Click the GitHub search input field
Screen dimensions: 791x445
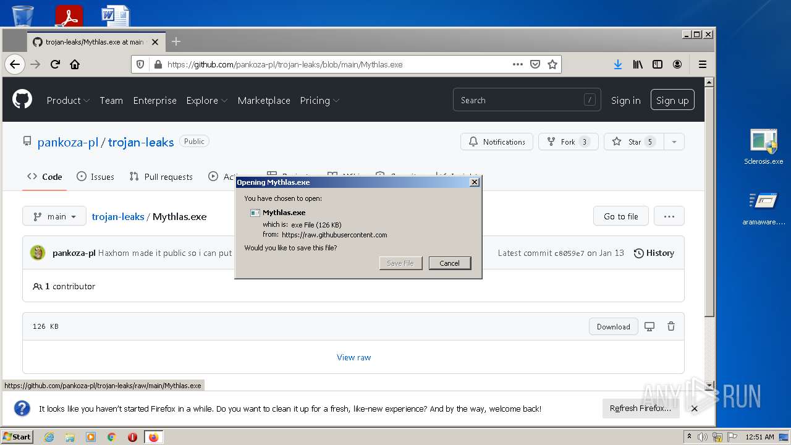[x=527, y=100]
